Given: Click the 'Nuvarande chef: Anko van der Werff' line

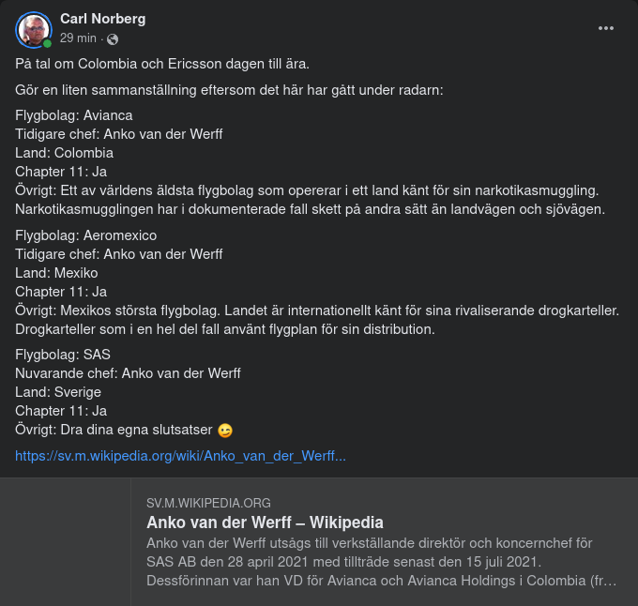Looking at the screenshot, I should [x=129, y=373].
